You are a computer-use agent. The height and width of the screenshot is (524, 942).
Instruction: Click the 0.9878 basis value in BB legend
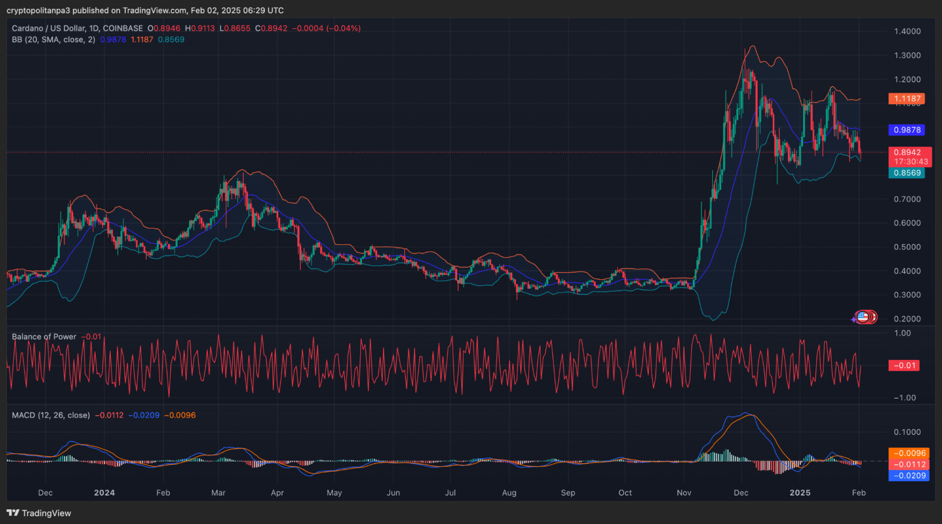point(113,40)
